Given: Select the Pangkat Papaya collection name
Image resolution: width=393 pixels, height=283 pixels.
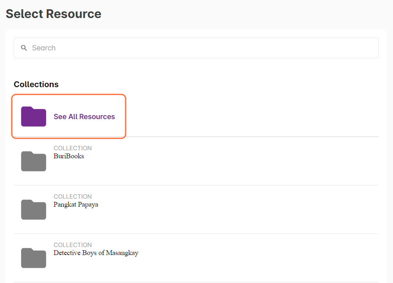Looking at the screenshot, I should point(76,205).
